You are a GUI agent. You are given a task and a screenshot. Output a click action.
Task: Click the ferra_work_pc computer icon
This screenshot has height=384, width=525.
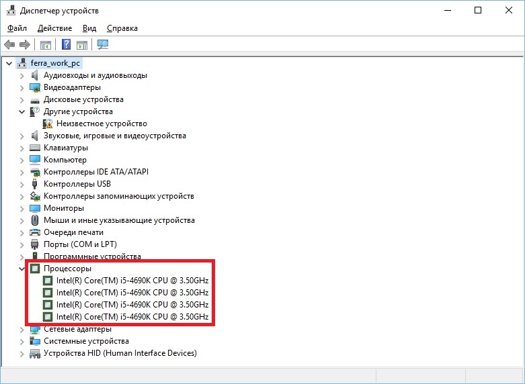click(22, 63)
